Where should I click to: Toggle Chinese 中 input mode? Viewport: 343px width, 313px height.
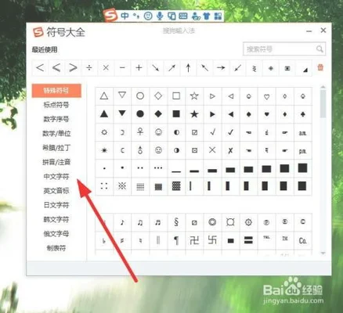tap(125, 16)
